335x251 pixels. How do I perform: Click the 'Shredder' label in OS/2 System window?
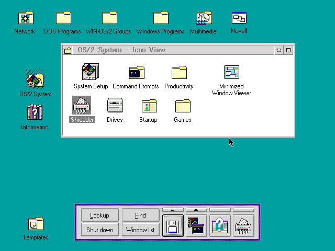[82, 120]
